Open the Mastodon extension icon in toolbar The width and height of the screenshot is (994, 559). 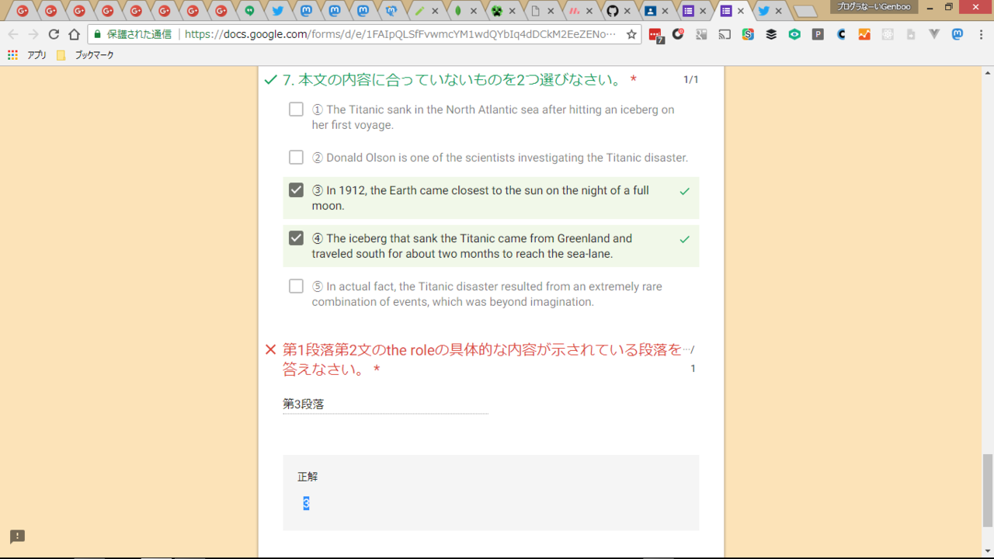point(958,34)
